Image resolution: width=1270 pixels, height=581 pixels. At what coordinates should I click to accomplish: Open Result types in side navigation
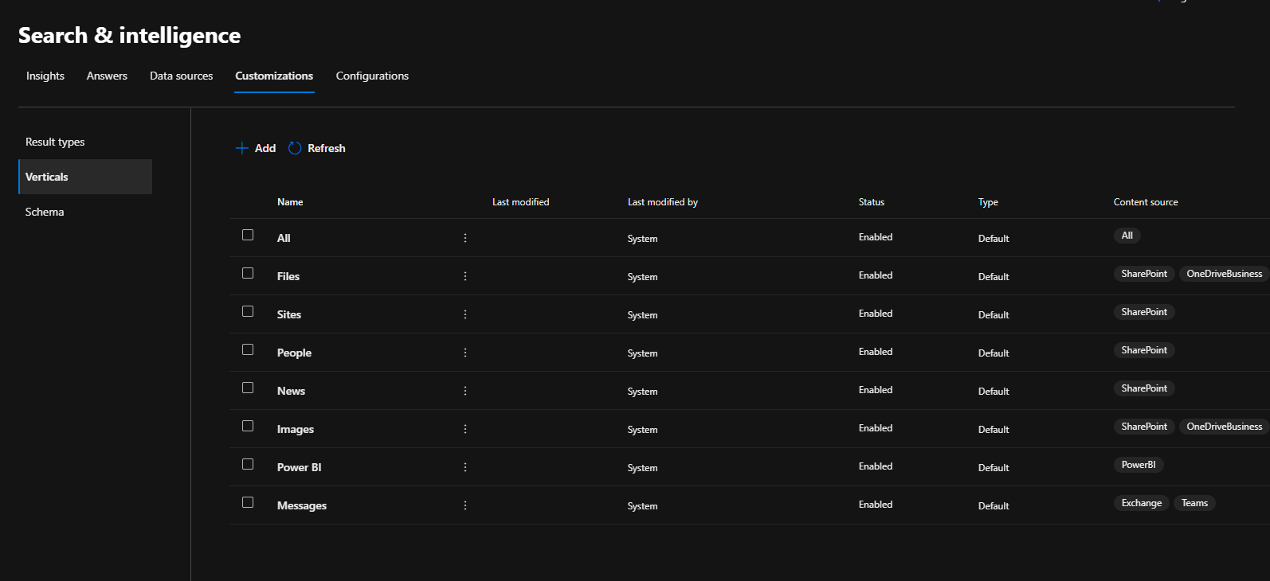pyautogui.click(x=55, y=142)
